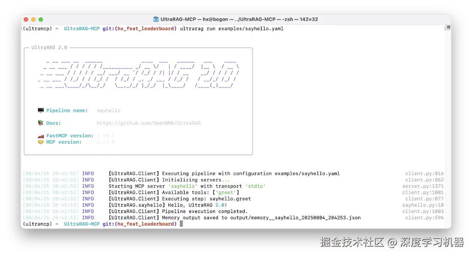Click the scroll indicator icon at top right
Image resolution: width=472 pixels, height=256 pixels.
(448, 27)
